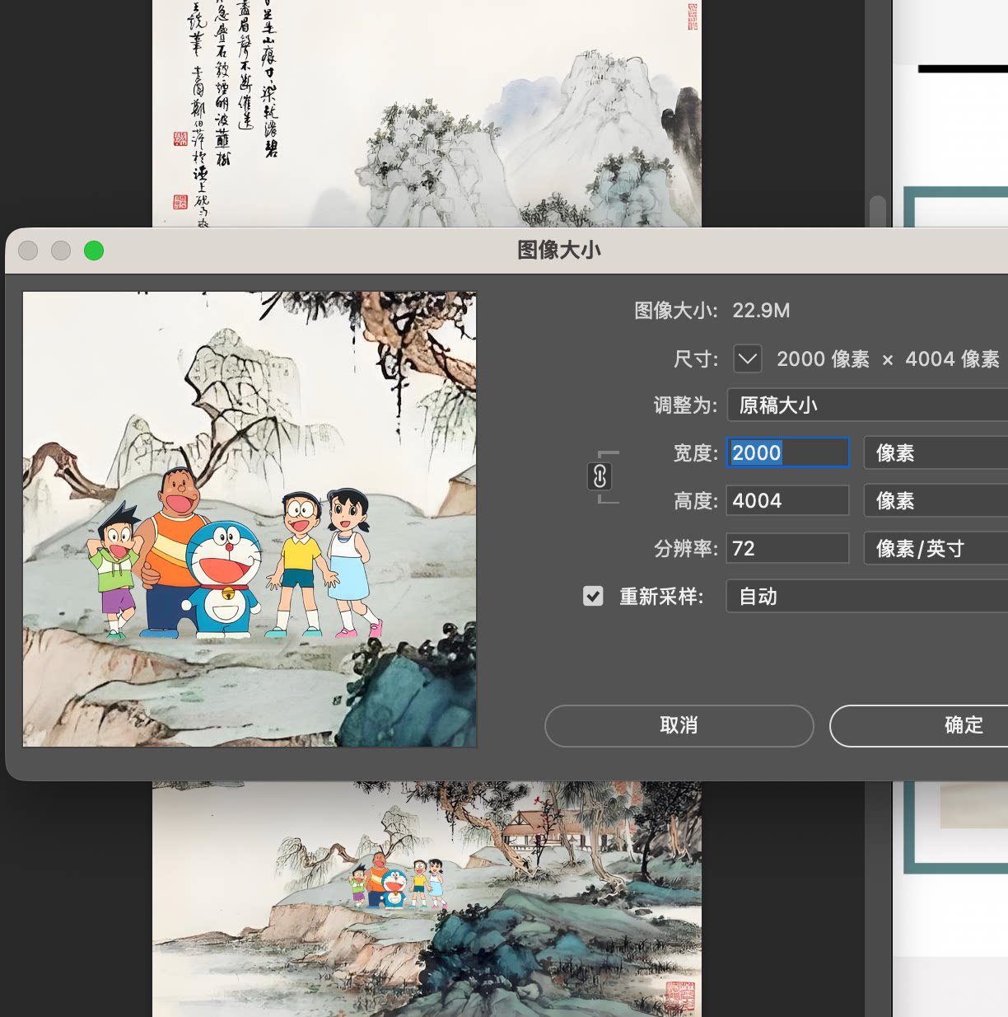Open the 重新采样 自动 method dropdown
Viewport: 1008px width, 1017px height.
(x=867, y=596)
